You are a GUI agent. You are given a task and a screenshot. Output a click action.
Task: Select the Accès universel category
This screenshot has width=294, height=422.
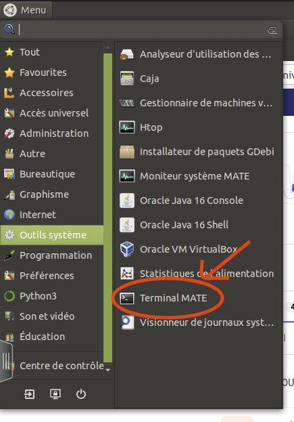(52, 113)
